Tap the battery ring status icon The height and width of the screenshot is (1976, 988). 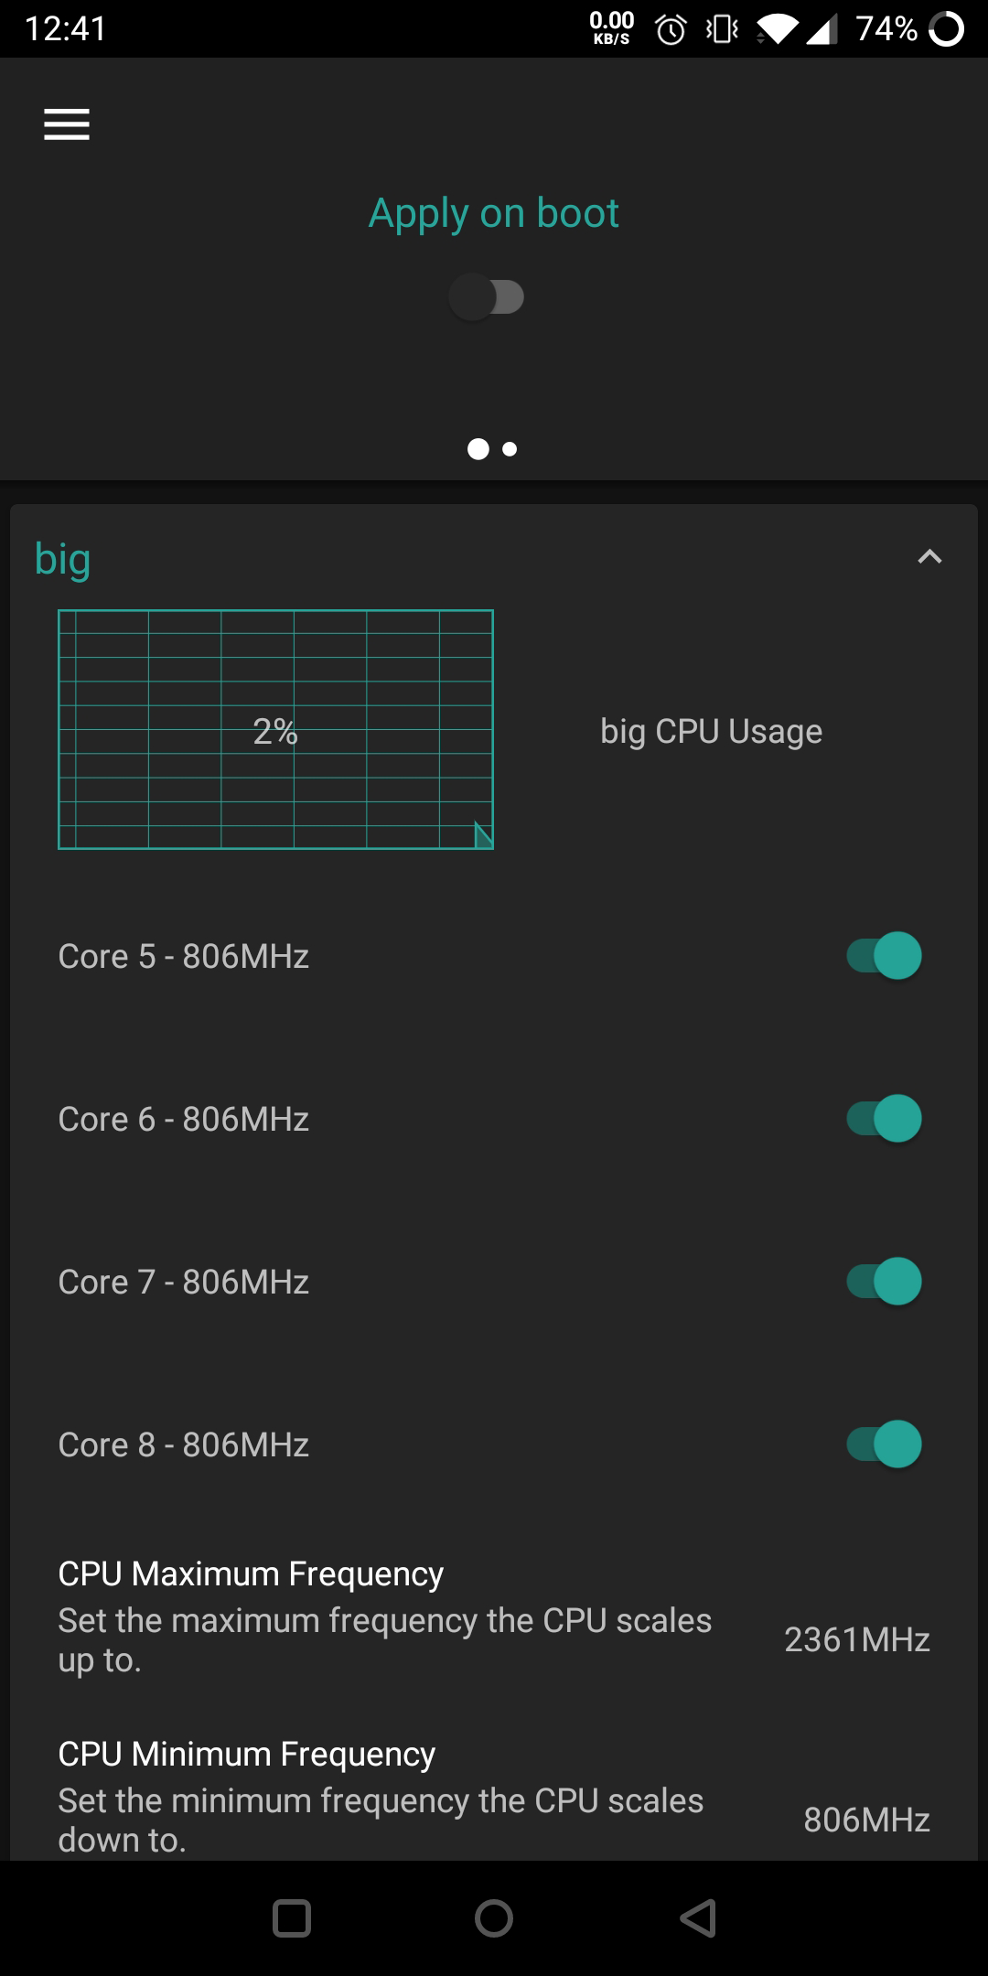tap(946, 30)
